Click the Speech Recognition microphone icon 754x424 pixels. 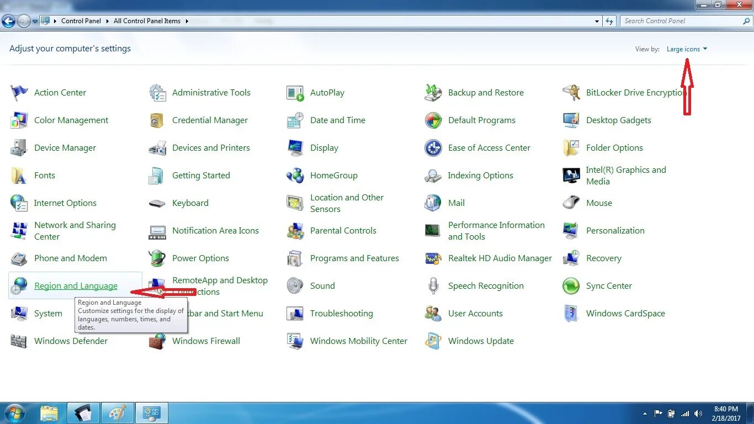coord(433,286)
